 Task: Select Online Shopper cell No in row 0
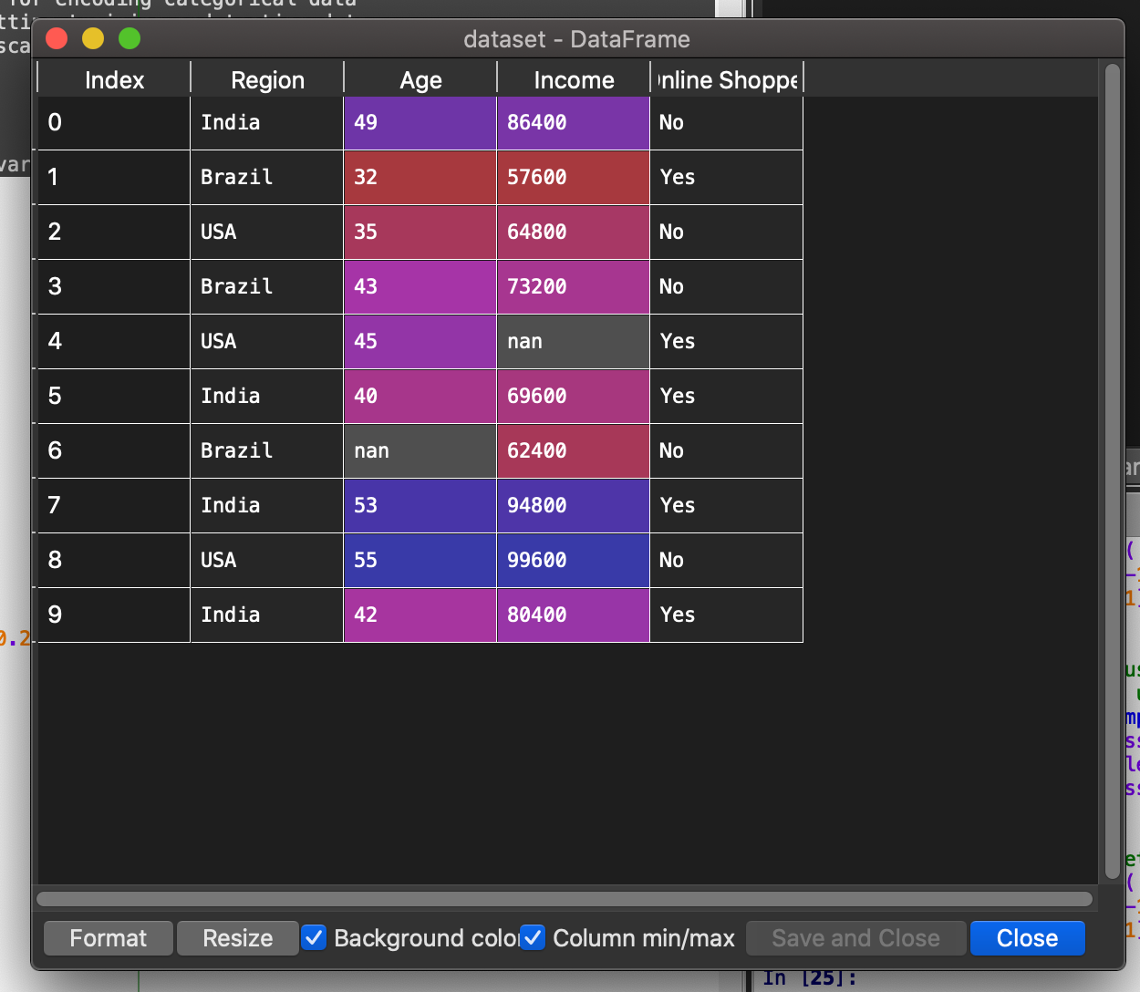click(726, 123)
